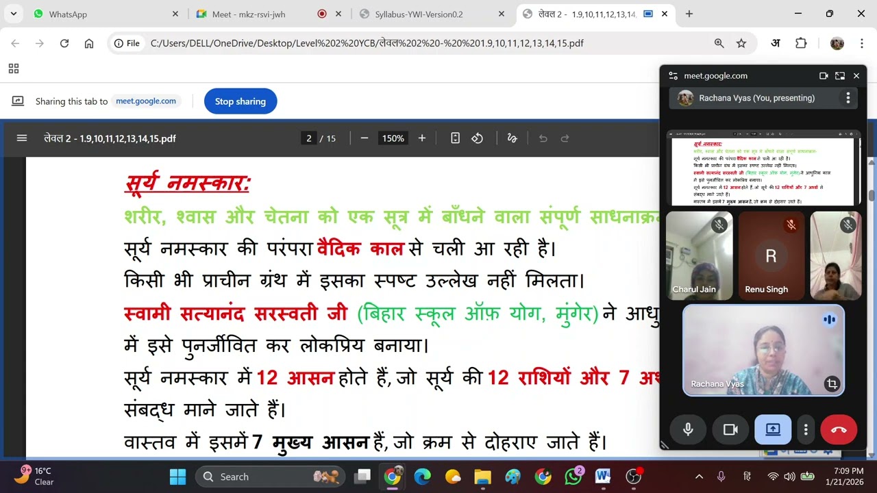This screenshot has width=877, height=493.
Task: Open WhatsApp from taskbar
Action: pyautogui.click(x=573, y=477)
